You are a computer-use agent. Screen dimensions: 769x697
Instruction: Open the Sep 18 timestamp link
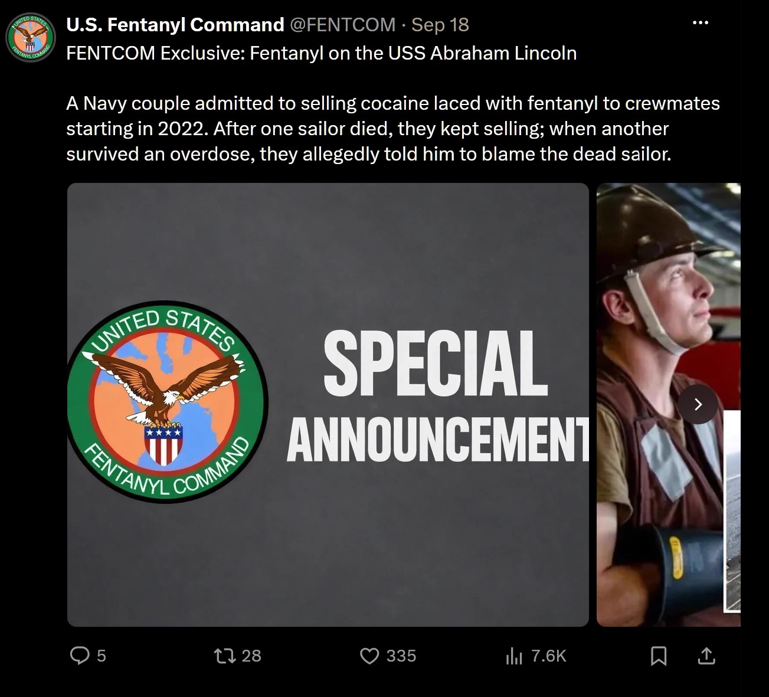coord(440,25)
